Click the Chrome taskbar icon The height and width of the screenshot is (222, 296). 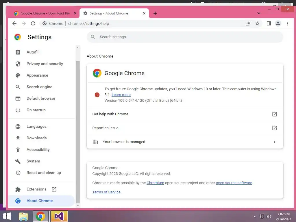click(40, 216)
